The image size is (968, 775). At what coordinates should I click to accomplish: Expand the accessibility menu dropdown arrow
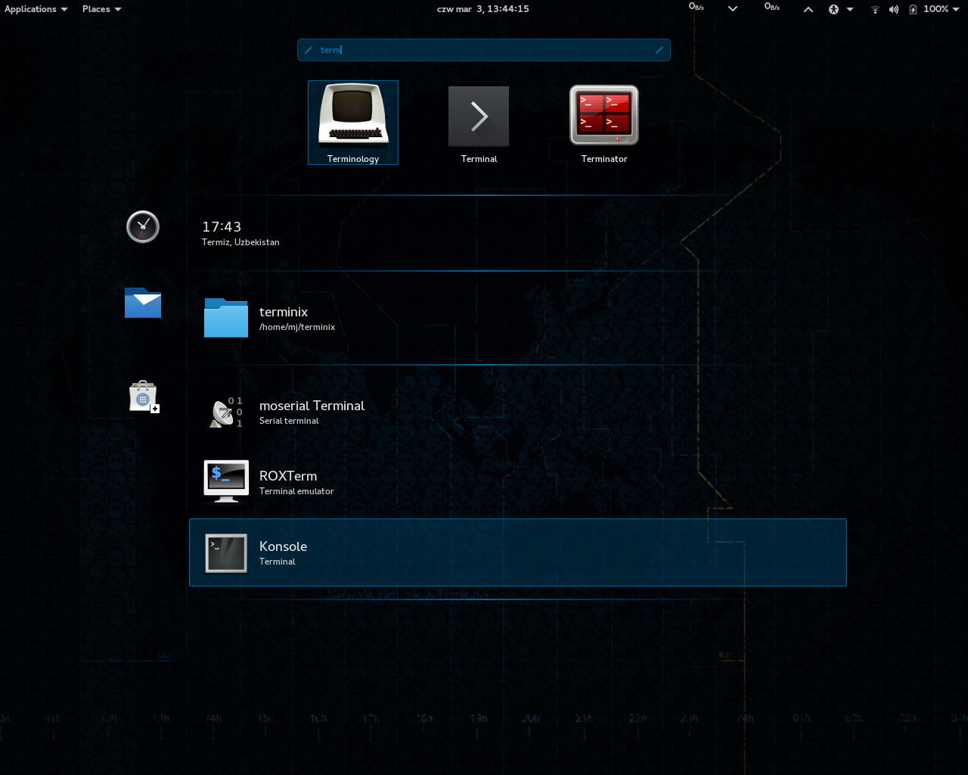850,9
